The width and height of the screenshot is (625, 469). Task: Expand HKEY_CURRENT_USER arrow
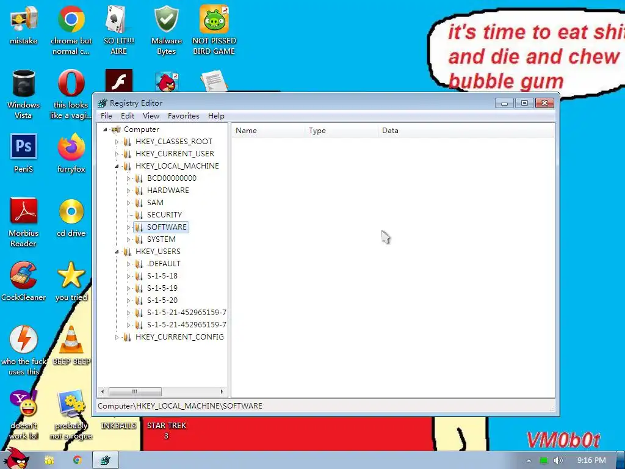click(117, 154)
